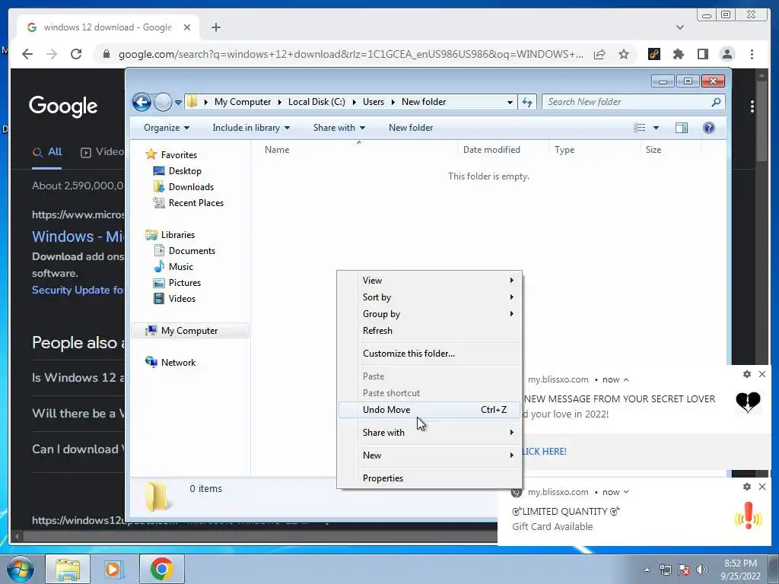
Task: Select the Favorites star header
Action: coord(171,155)
